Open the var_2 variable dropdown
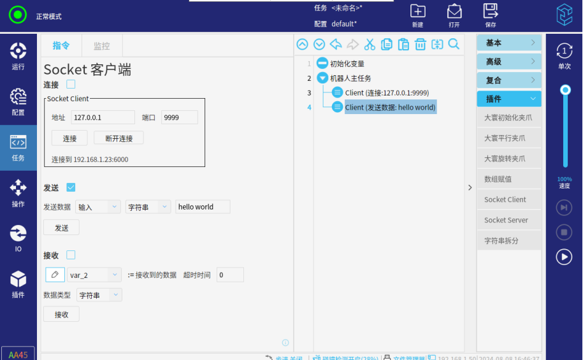The height and width of the screenshot is (360, 583). pyautogui.click(x=94, y=275)
